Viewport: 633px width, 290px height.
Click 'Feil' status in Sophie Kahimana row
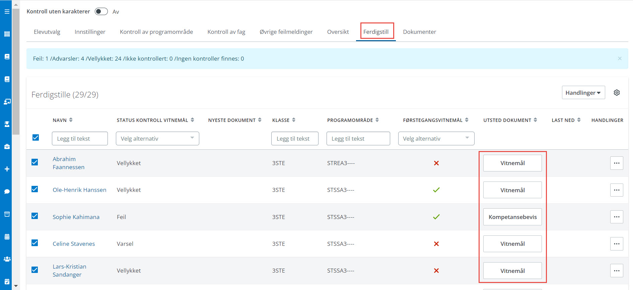(121, 217)
